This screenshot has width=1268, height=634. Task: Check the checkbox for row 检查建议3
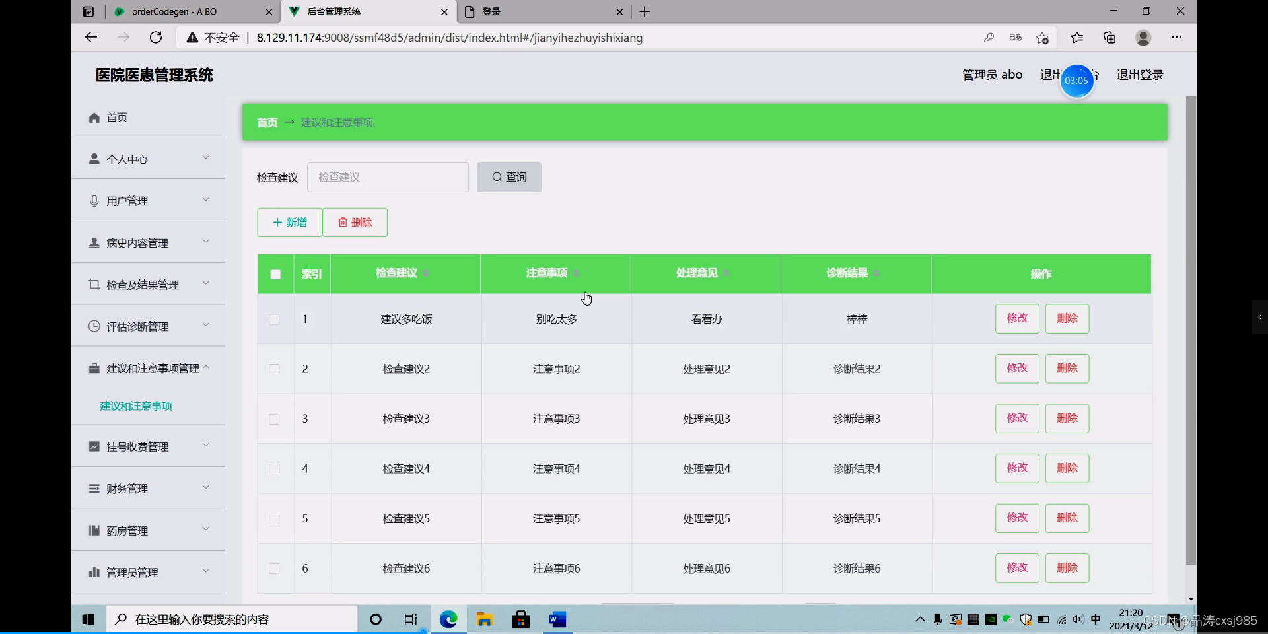[274, 419]
